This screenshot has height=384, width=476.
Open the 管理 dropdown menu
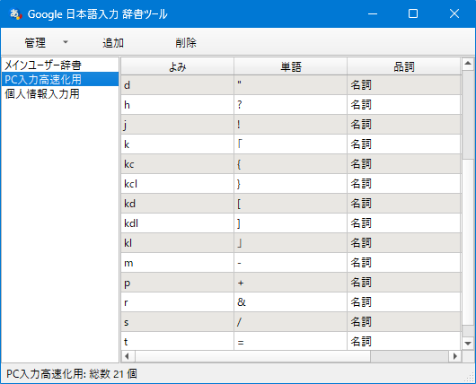pos(46,42)
